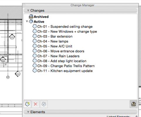The width and height of the screenshot is (141, 117).
Task: Collapse the Active changes group
Action: click(x=27, y=21)
